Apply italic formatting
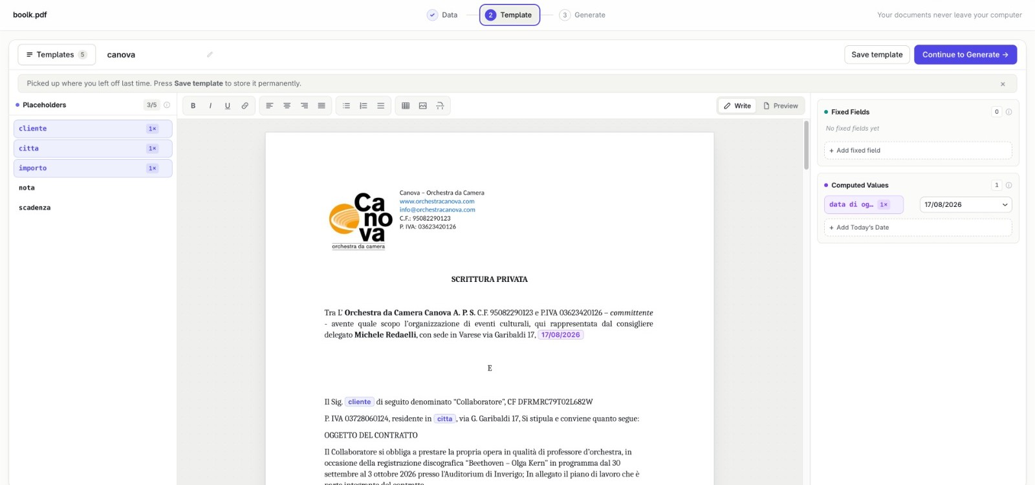This screenshot has height=485, width=1035. coord(210,106)
